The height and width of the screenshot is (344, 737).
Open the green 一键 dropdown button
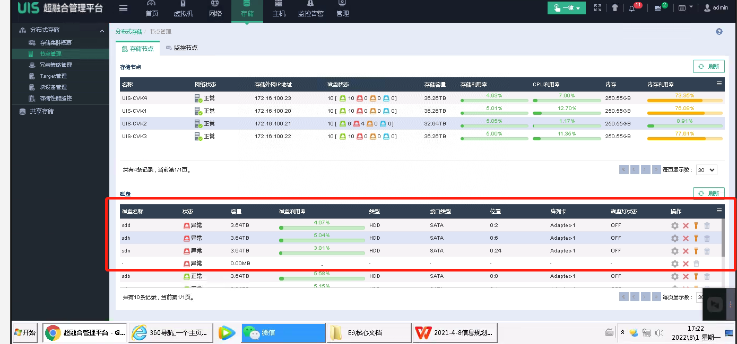click(567, 8)
